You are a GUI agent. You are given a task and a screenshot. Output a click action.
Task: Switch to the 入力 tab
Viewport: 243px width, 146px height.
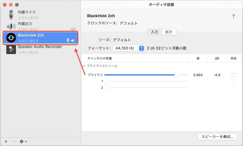click(x=154, y=32)
